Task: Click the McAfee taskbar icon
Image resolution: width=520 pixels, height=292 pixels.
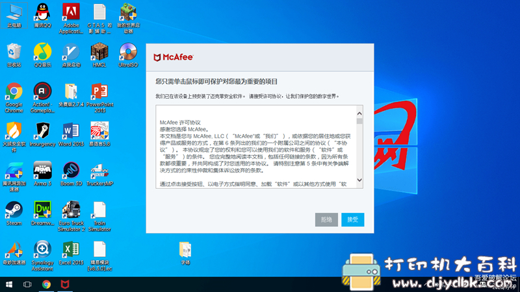Action: coord(65,284)
